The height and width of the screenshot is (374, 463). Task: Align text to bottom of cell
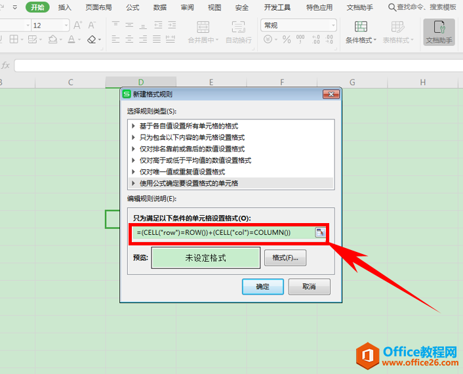tap(143, 25)
